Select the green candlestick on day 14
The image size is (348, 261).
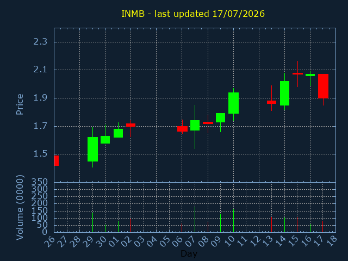[284, 93]
